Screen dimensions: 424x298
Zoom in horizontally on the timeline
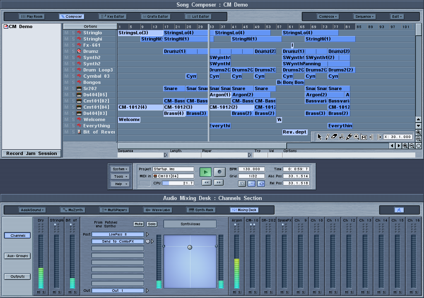(405, 146)
